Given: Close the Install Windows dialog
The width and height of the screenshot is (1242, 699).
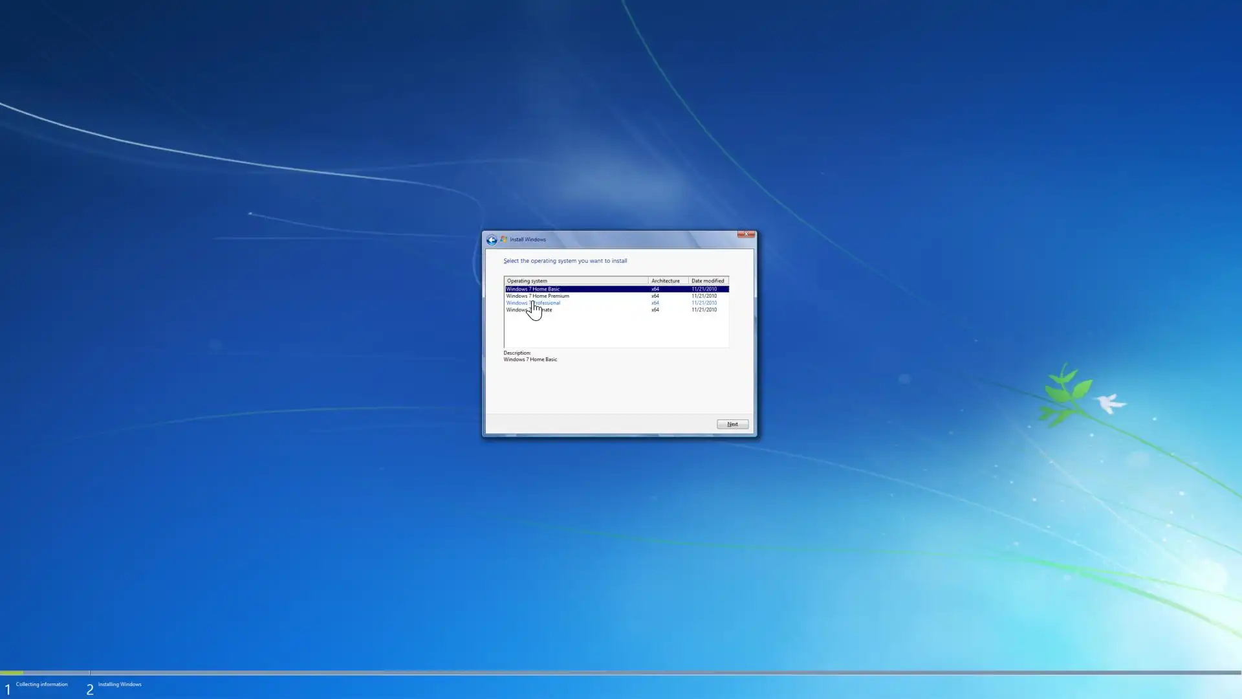Looking at the screenshot, I should 746,234.
